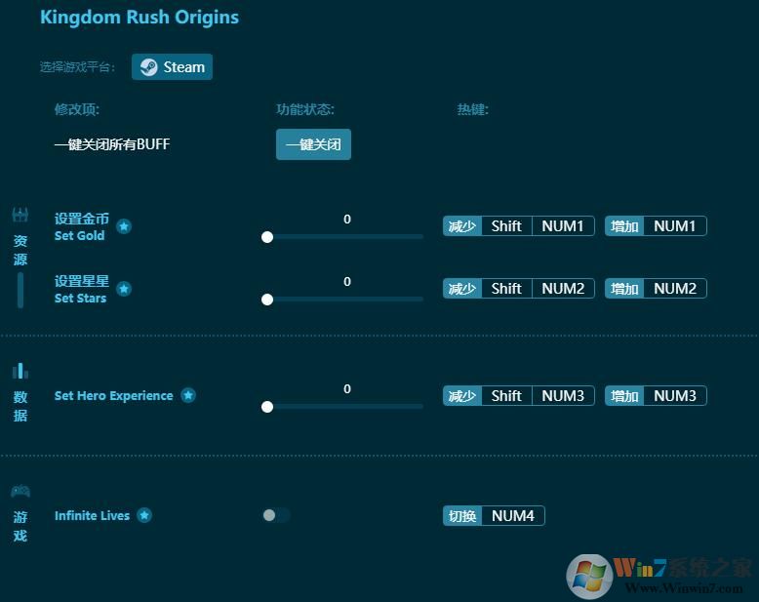
Task: Click the star icon beside Set Gold
Action: click(x=124, y=226)
